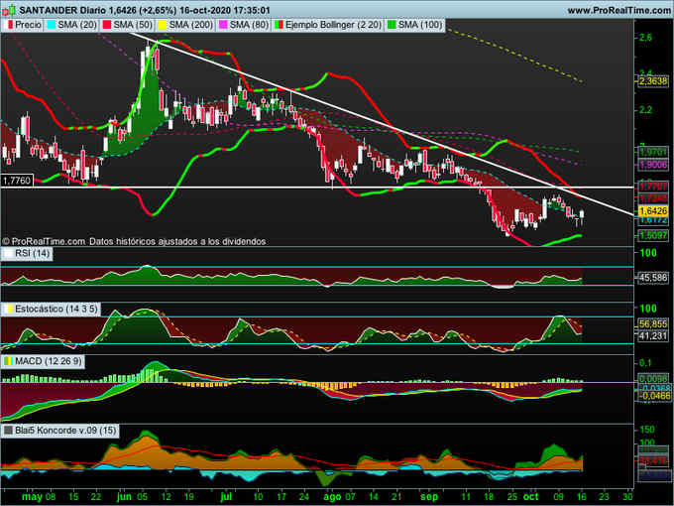Open the SMA (50) indicator label
The image size is (674, 506).
coord(133,25)
